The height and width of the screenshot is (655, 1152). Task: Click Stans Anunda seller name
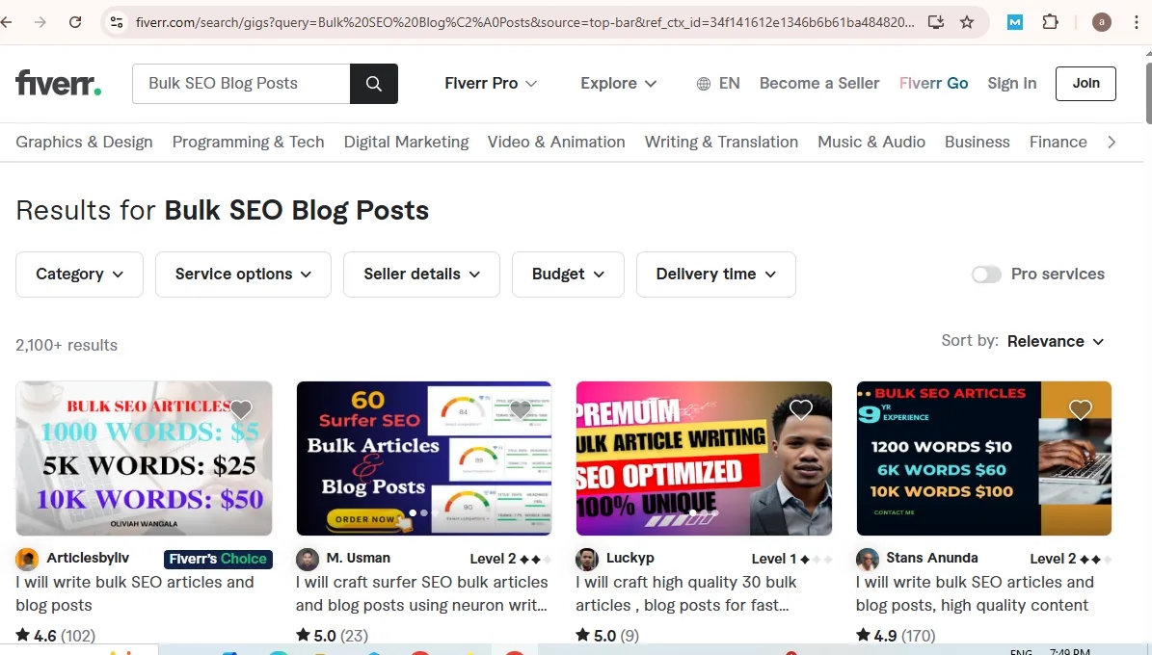(931, 558)
